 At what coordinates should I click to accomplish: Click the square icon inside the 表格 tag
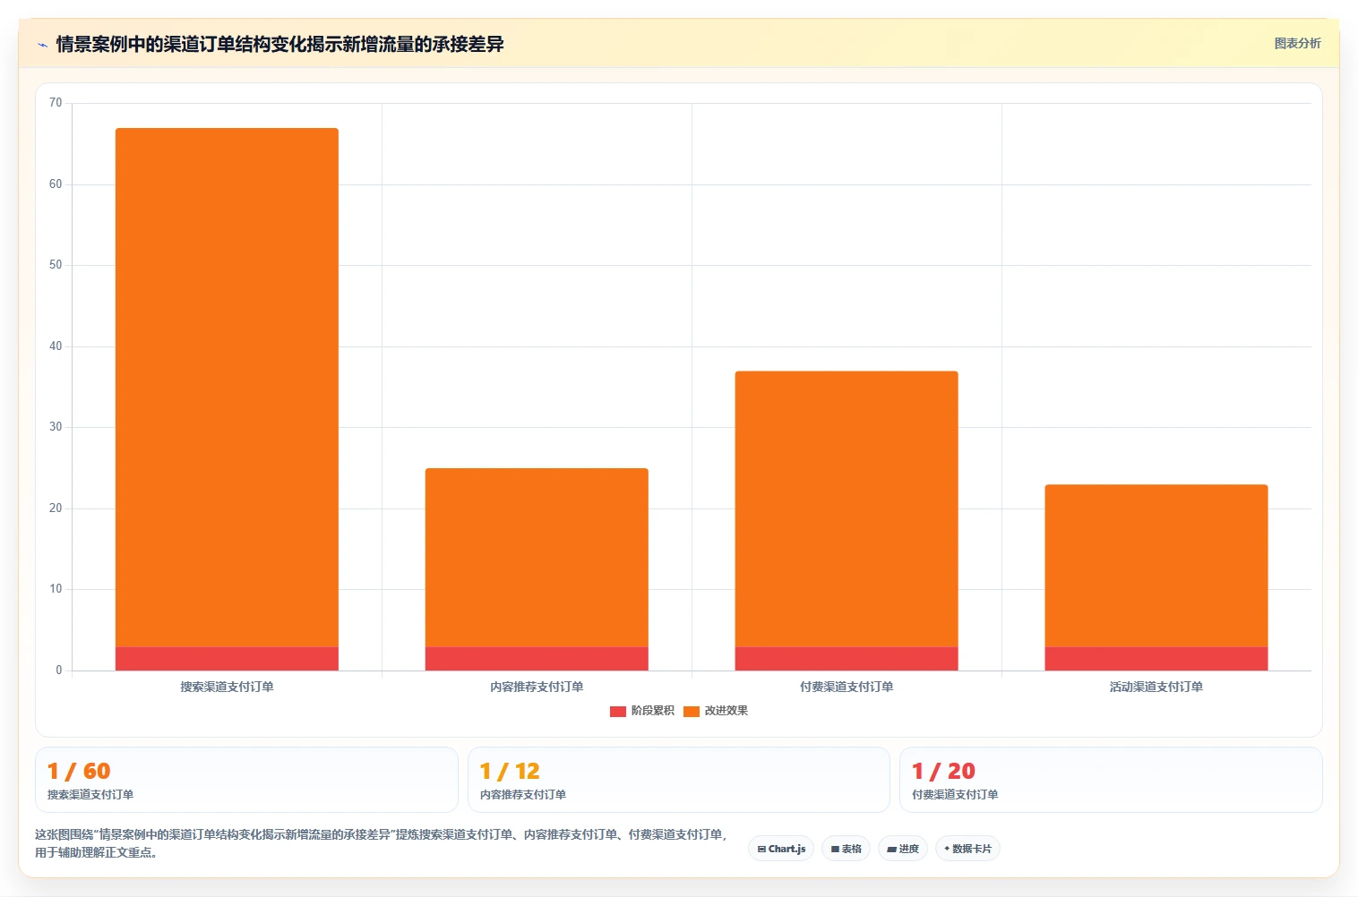click(x=835, y=849)
